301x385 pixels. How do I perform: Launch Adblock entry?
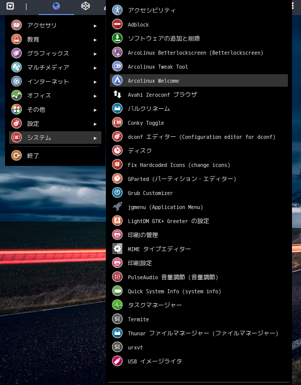click(199, 25)
